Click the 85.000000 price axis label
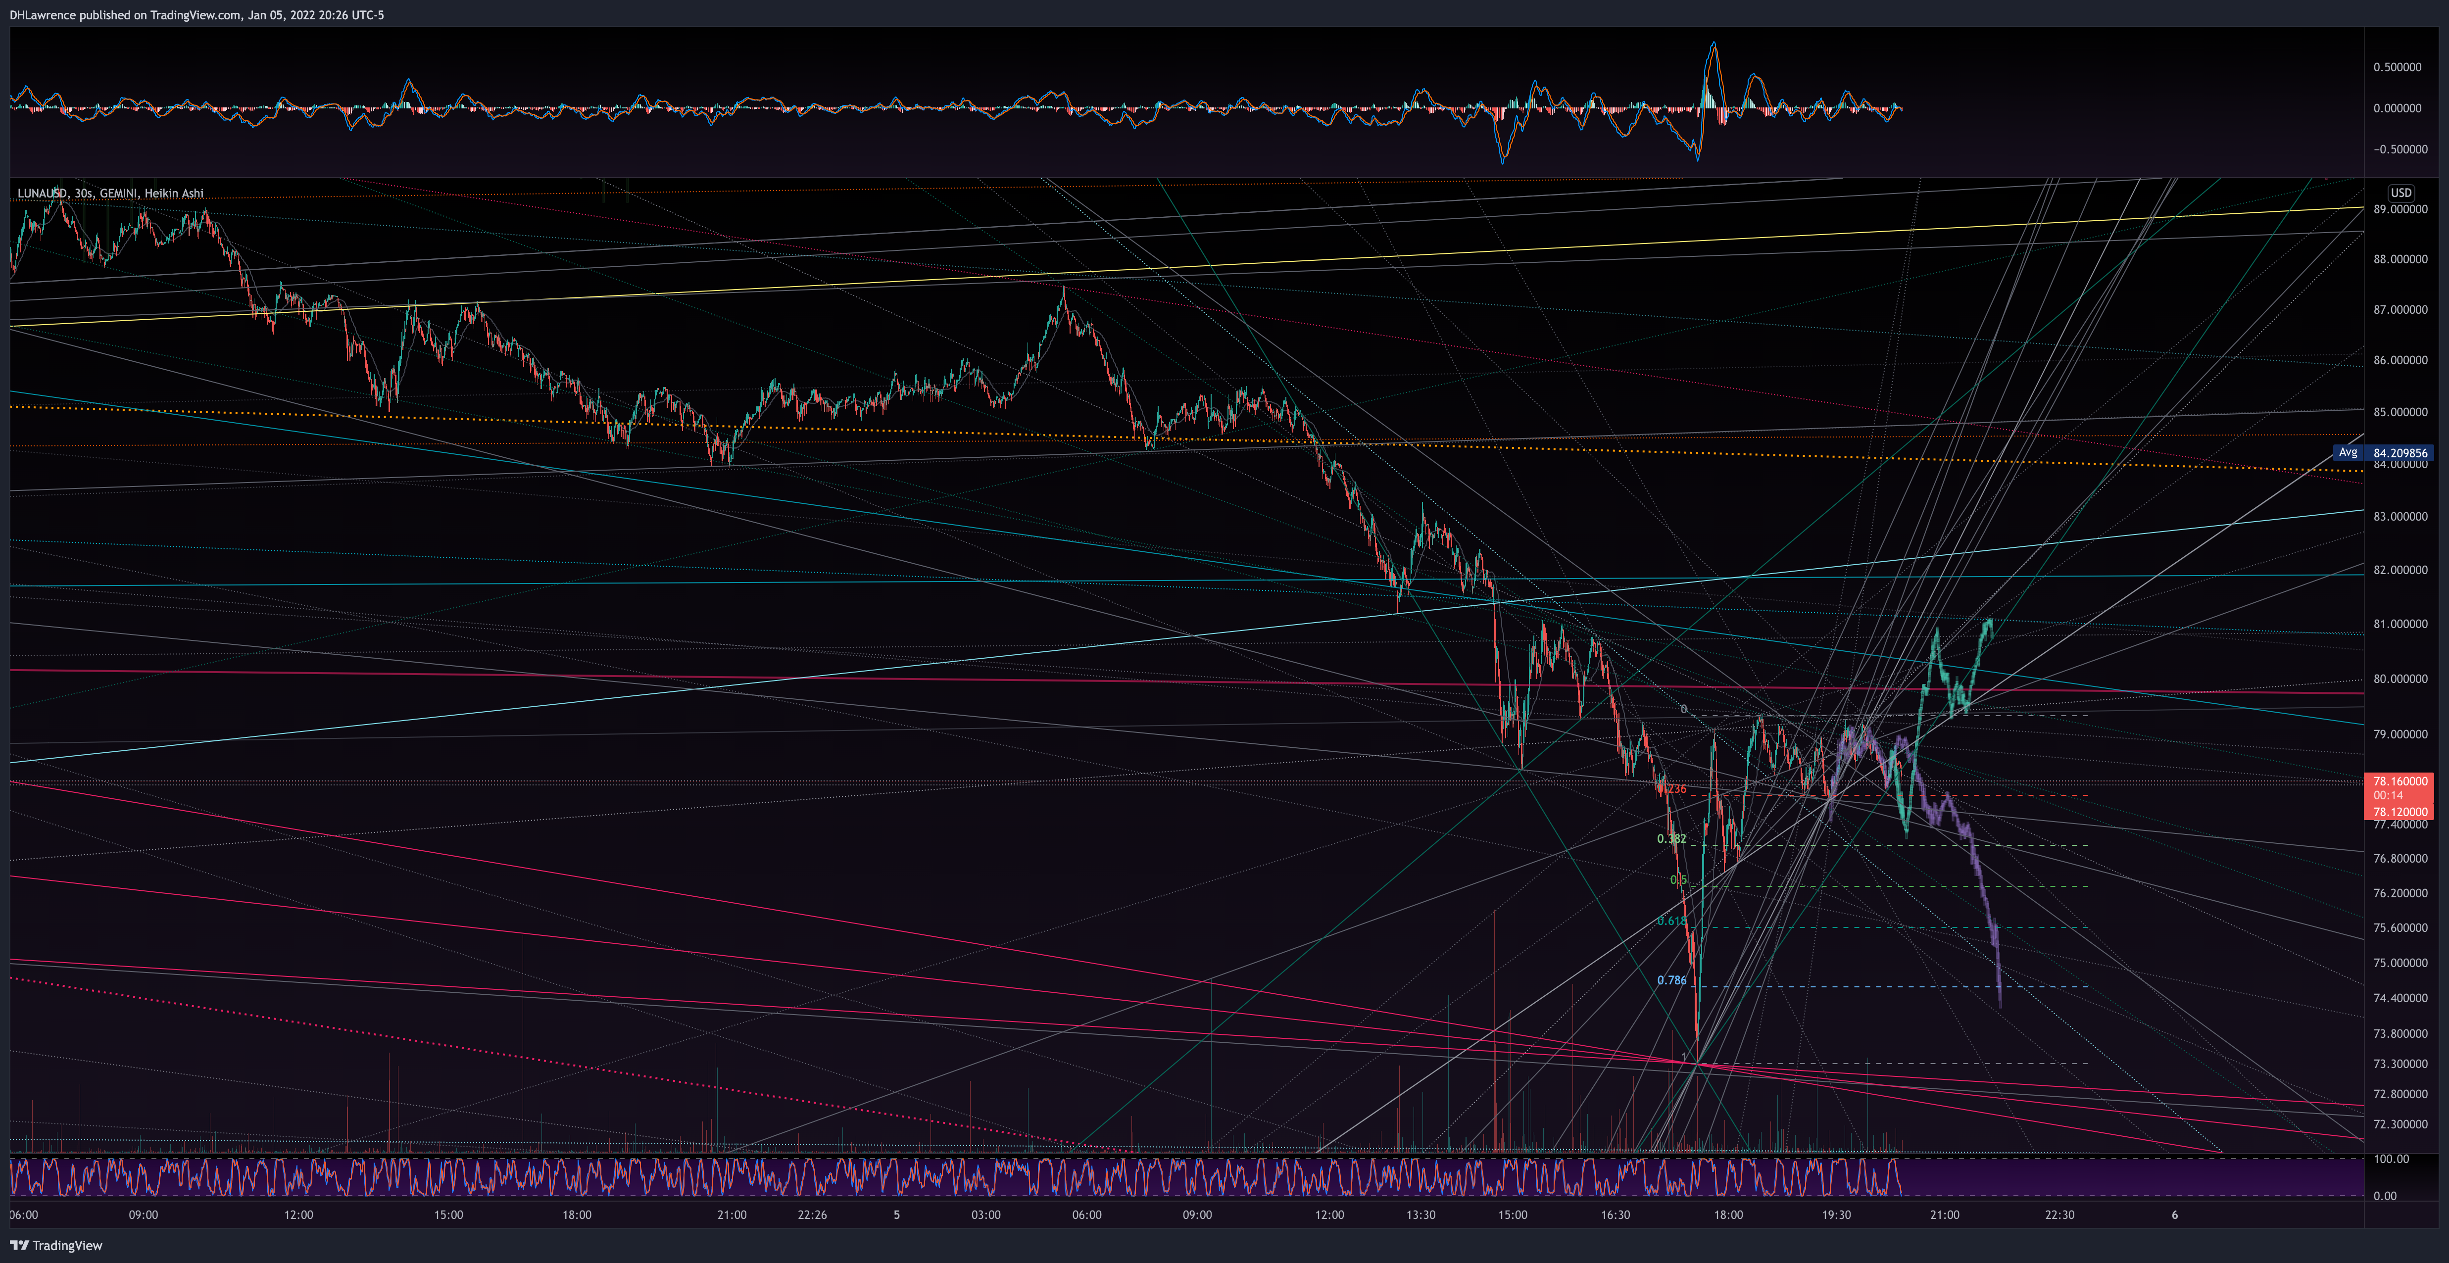The width and height of the screenshot is (2449, 1263). click(x=2400, y=412)
